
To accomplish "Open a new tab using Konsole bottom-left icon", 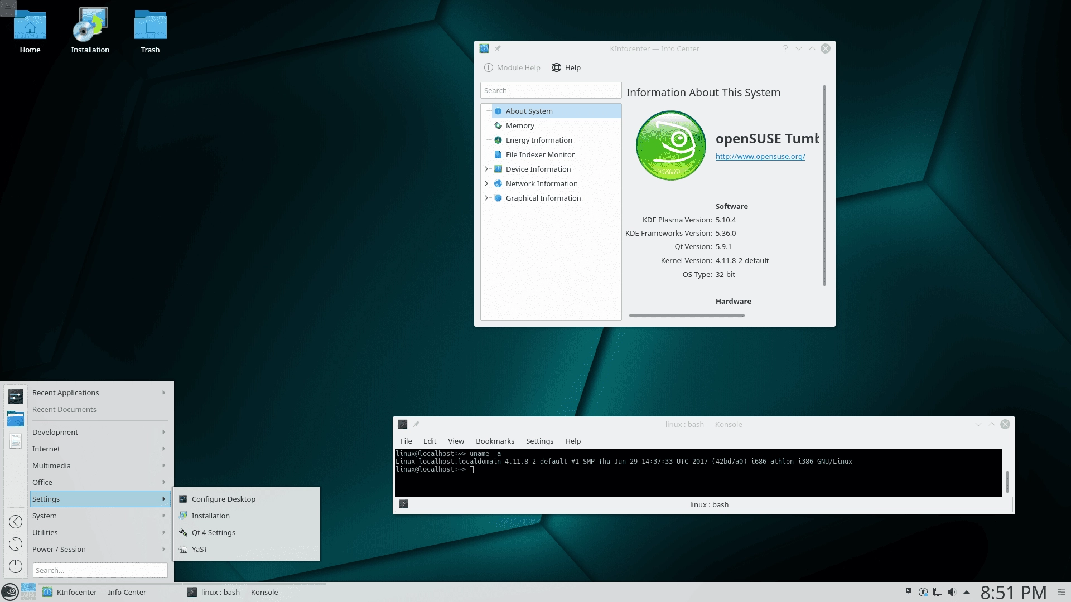I will pos(404,504).
